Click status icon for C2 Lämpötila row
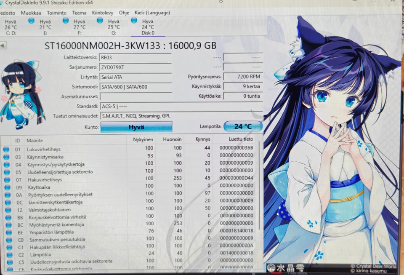 coord(10,255)
